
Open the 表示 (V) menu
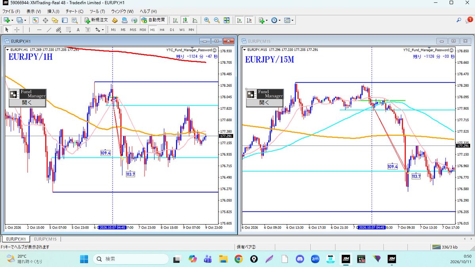pos(34,11)
